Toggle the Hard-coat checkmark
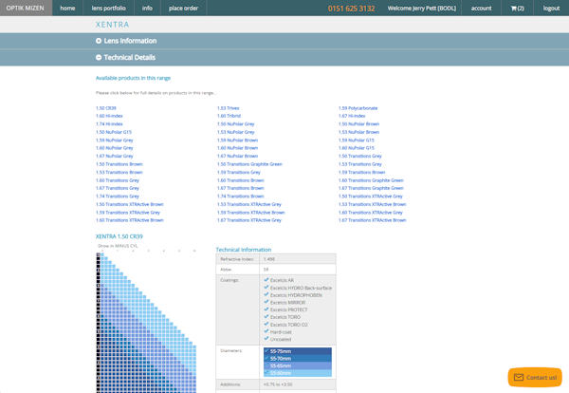Screen dimensions: 569x393 click(x=266, y=331)
